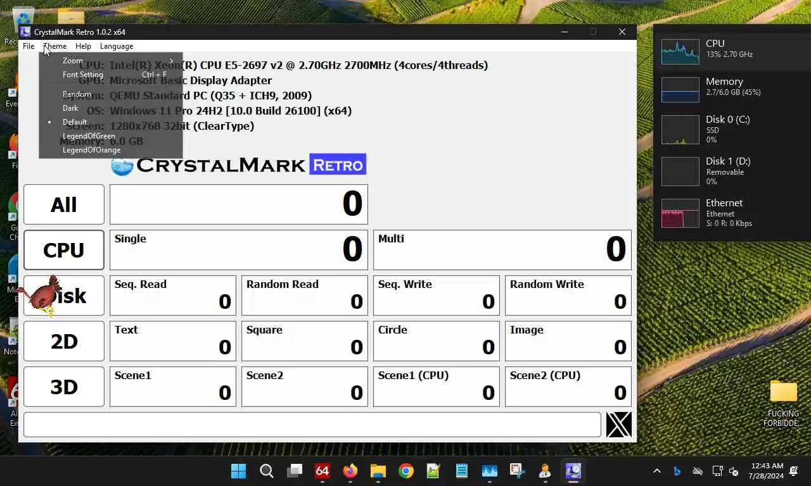Screen dimensions: 811x486
Task: Run all benchmarks with All button
Action: click(x=64, y=204)
